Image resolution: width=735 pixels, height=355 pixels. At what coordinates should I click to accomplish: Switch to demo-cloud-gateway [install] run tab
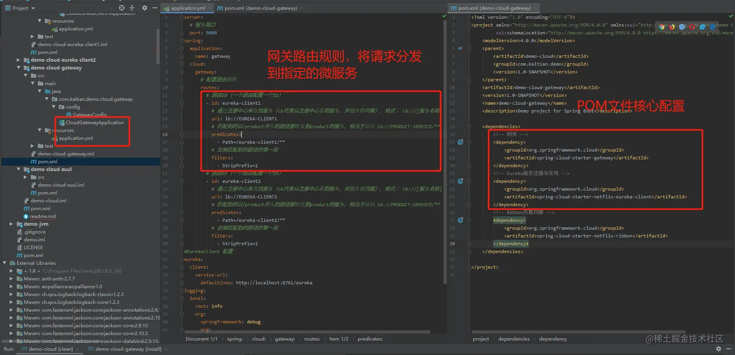pos(124,349)
